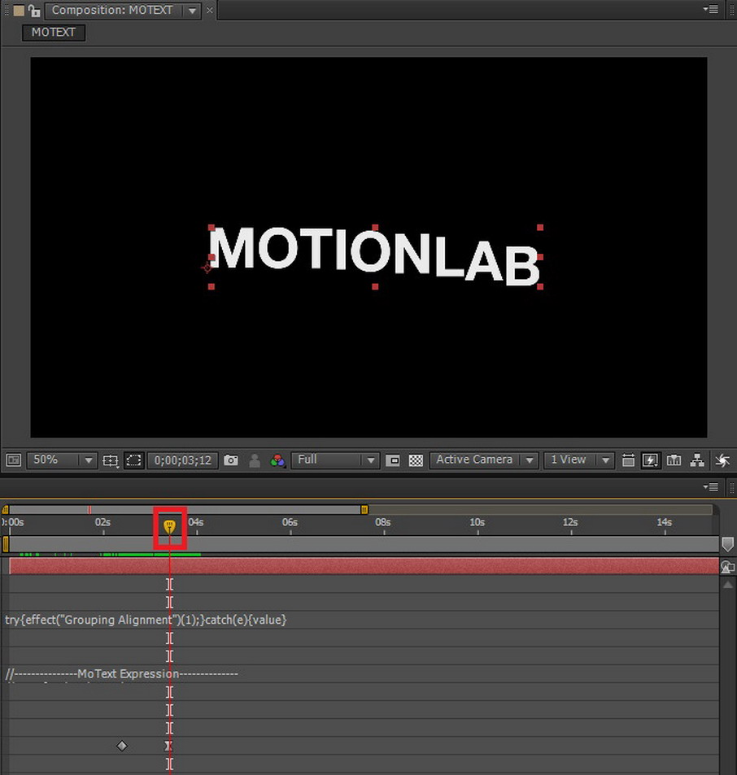Click the hourglass keyframe at the playhead

pos(169,746)
